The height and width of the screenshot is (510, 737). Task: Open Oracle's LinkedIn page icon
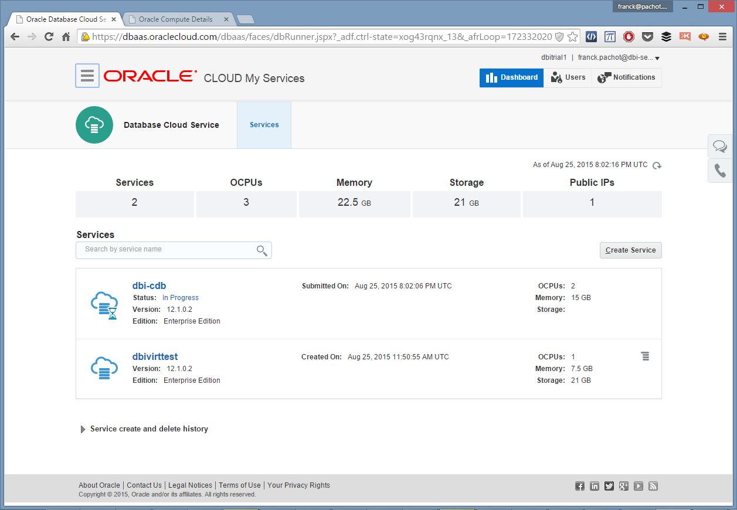pyautogui.click(x=595, y=486)
